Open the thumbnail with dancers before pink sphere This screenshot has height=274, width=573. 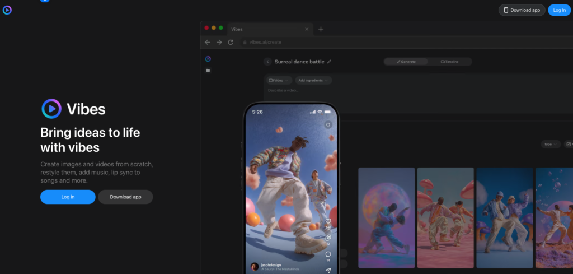(x=387, y=217)
